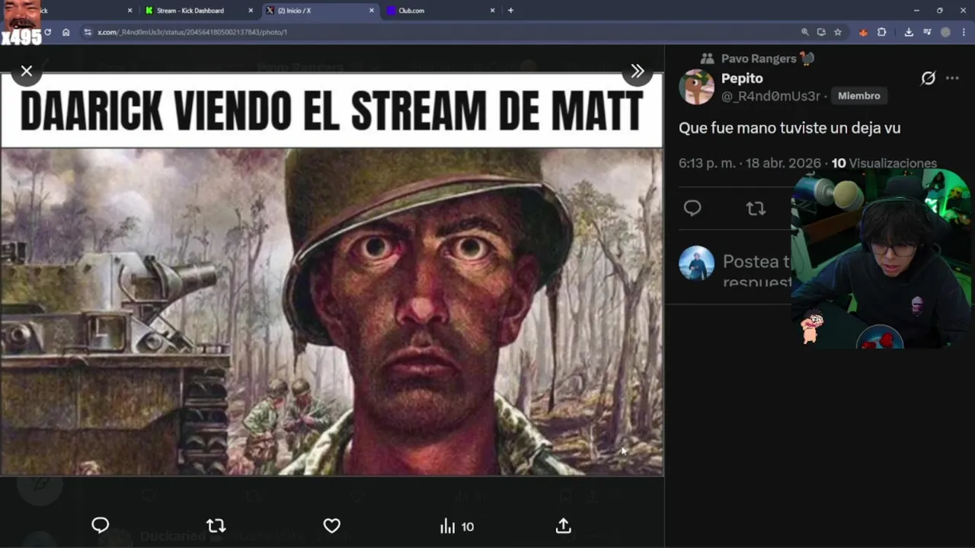Image resolution: width=975 pixels, height=548 pixels.
Task: View site information in address bar
Action: 88,32
